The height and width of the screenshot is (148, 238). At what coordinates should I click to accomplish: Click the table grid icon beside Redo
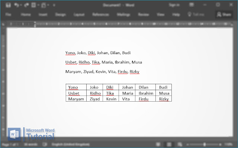33,5
